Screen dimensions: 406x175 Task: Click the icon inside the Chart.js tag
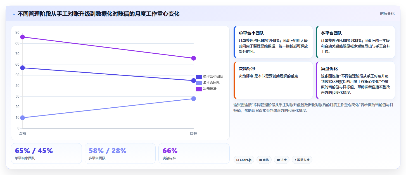[x=238, y=160]
